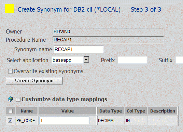Uncheck the PR_CODE row checkbox

[x=10, y=120]
